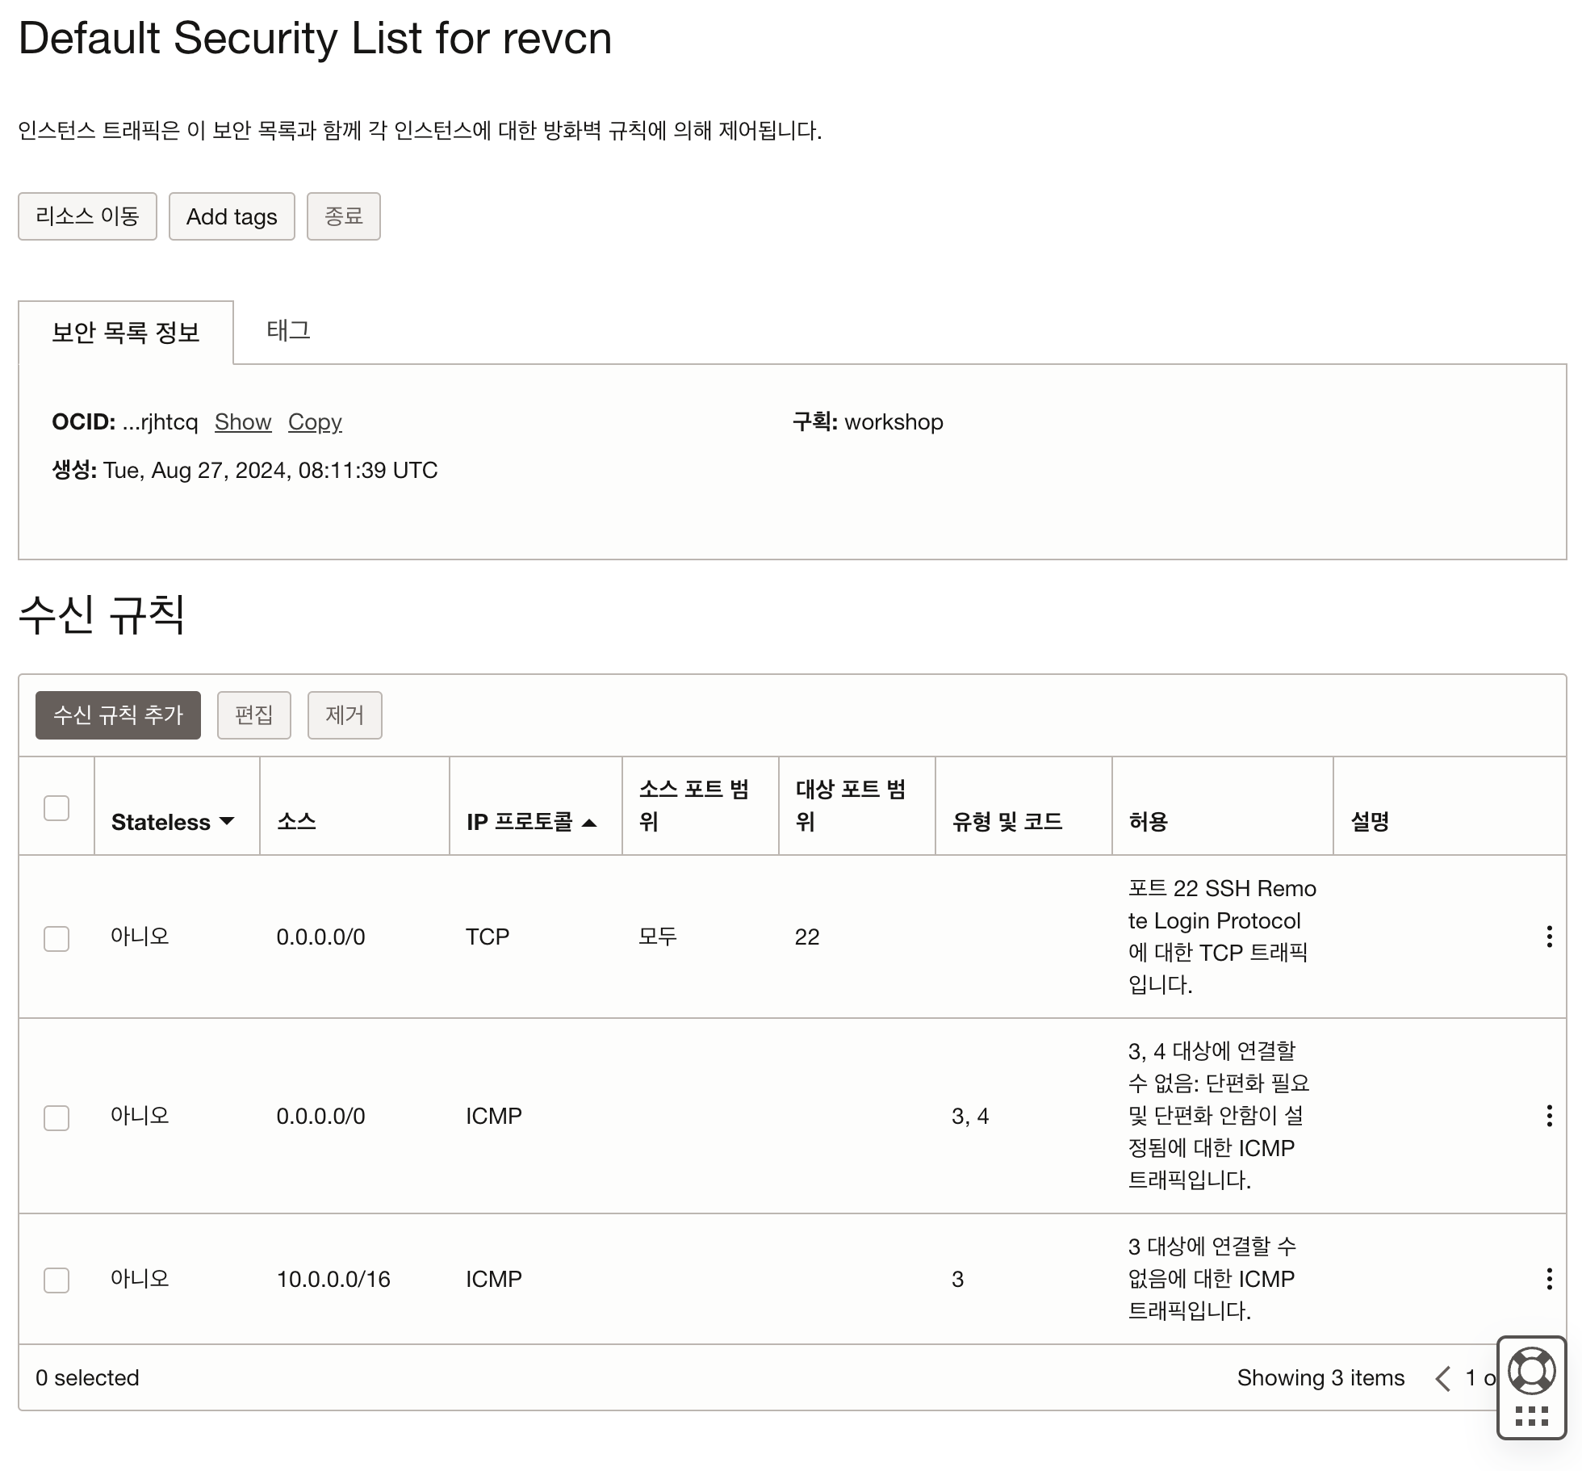Viewport: 1582px width, 1471px height.
Task: Switch to the 태그 tab
Action: pyautogui.click(x=288, y=330)
